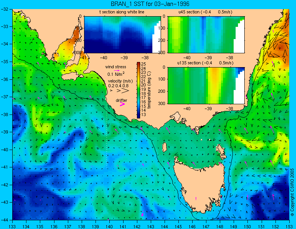Click the magenta wind stress arrow in legend
296x229 pixels.
(x=117, y=71)
